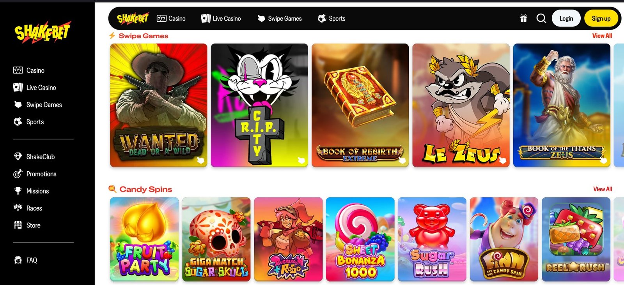Click the Login button
Screen dimensions: 624x285
(566, 18)
